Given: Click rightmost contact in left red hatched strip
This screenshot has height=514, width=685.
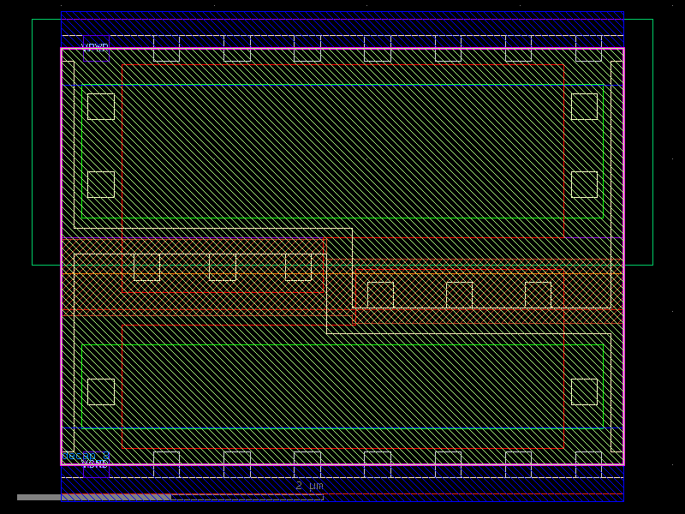Looking at the screenshot, I should tap(298, 266).
